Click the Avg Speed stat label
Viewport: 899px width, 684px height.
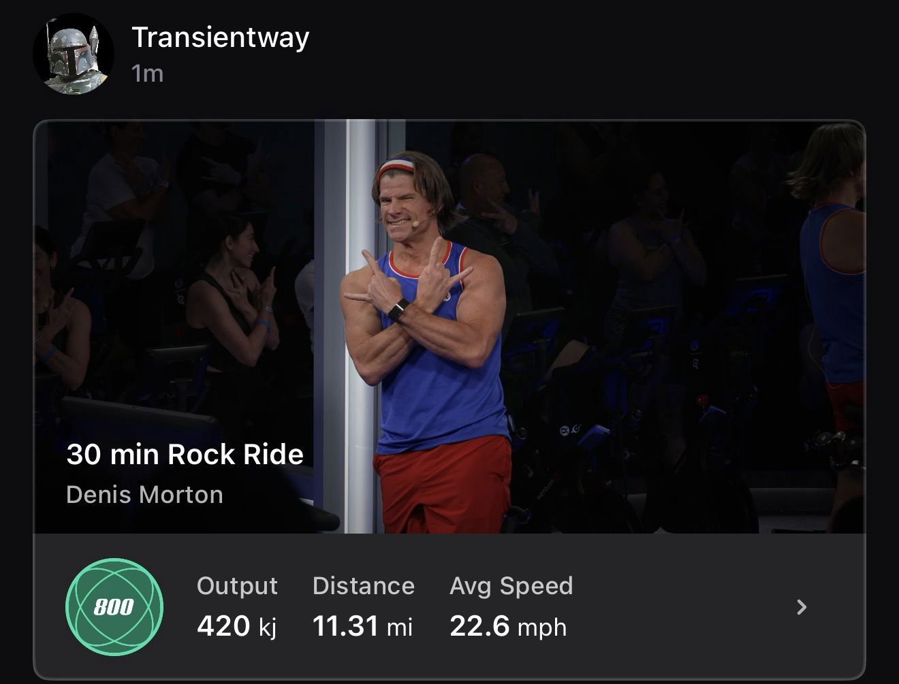(511, 586)
